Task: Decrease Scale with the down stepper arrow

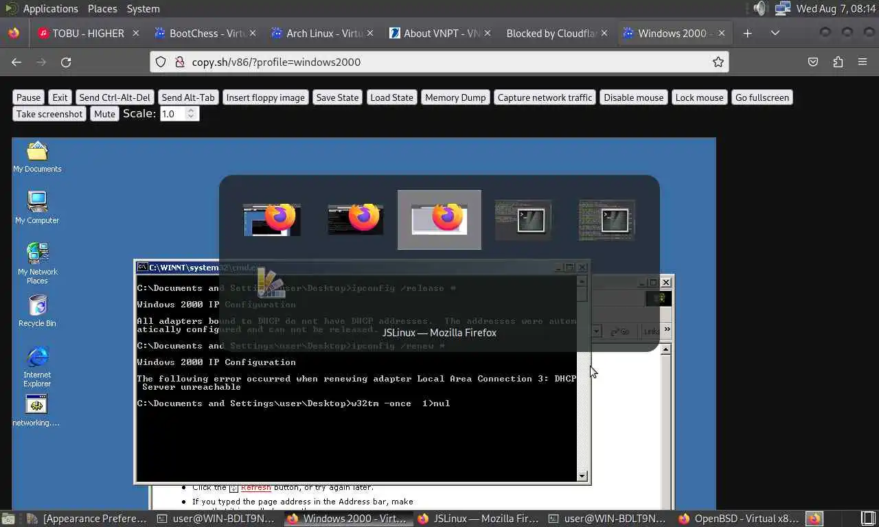Action: (x=192, y=117)
